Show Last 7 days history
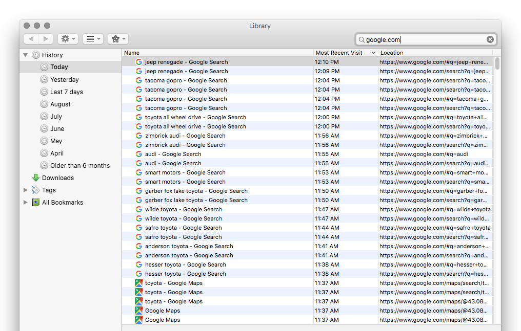Image resolution: width=521 pixels, height=331 pixels. click(x=70, y=92)
